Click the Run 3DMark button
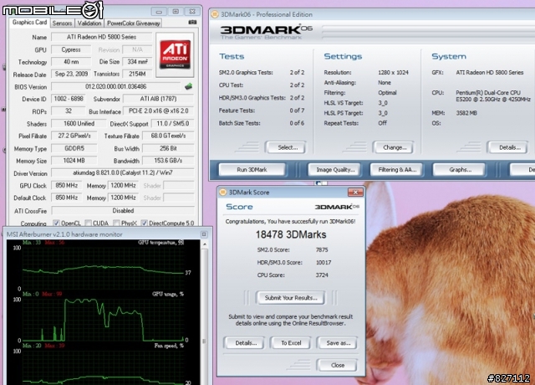The width and height of the screenshot is (535, 385). click(x=252, y=169)
